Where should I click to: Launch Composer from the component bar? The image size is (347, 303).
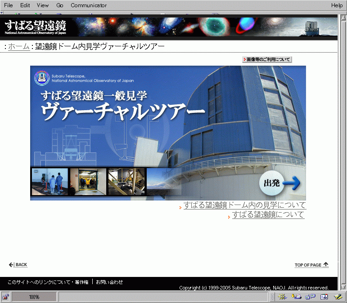(x=338, y=297)
